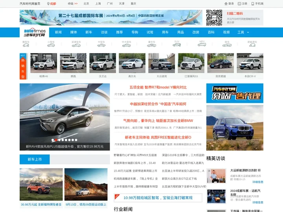Open the 媒体 navigation tab
The image size is (283, 212).
[74, 32]
